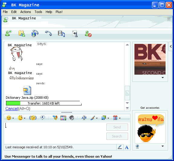
Task: Start a voice call with phone icon
Action: click(48, 33)
